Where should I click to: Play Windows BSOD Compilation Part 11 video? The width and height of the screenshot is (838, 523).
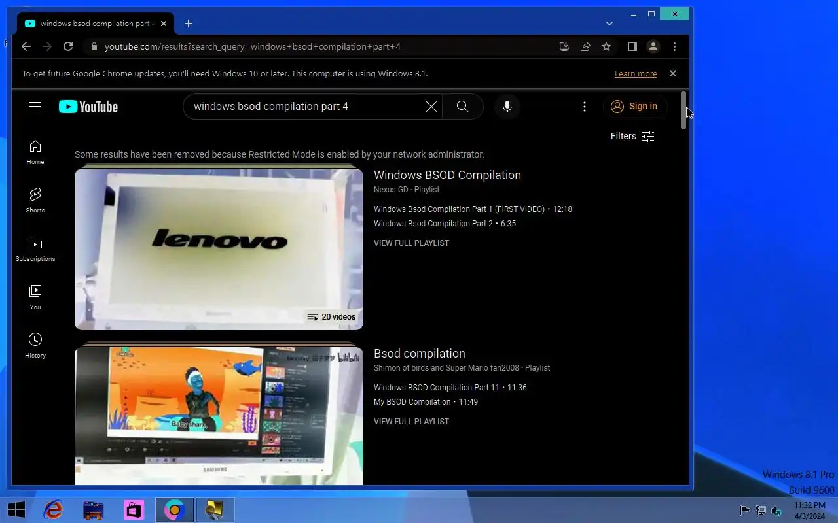tap(450, 388)
